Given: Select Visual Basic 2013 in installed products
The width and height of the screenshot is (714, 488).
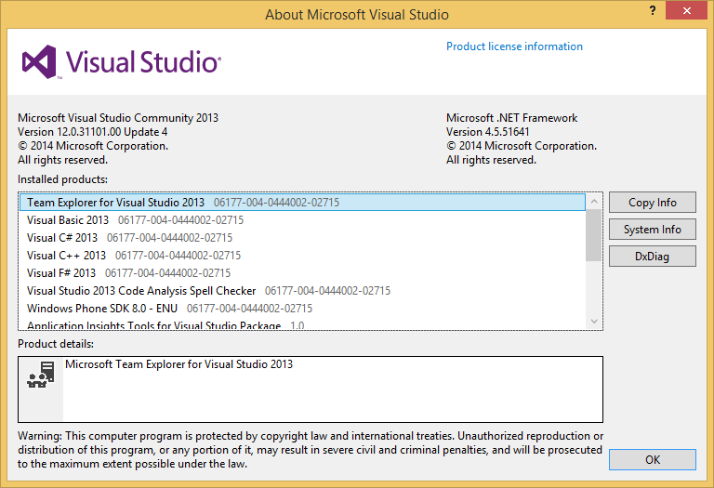Looking at the screenshot, I should point(68,220).
